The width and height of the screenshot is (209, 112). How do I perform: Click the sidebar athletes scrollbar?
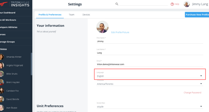[31, 64]
